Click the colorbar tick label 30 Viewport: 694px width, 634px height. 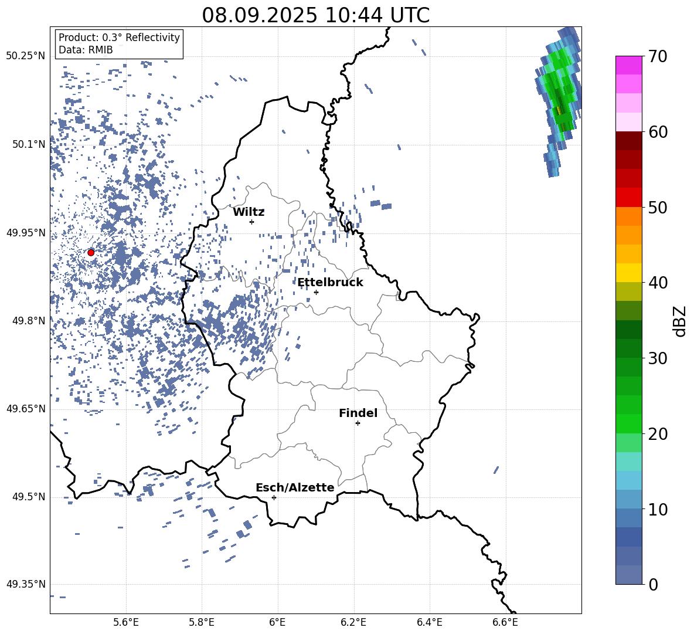pos(658,358)
